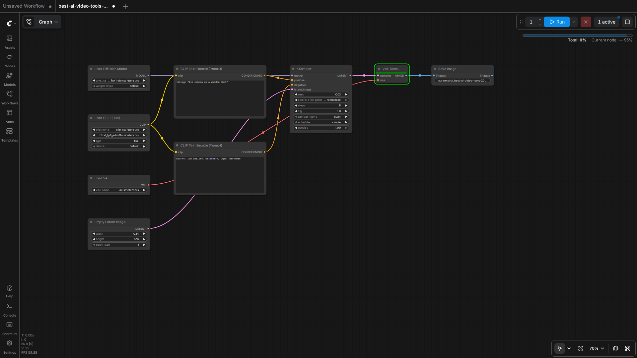Select the pointer select-mode tool
The height and width of the screenshot is (358, 637).
pos(560,348)
